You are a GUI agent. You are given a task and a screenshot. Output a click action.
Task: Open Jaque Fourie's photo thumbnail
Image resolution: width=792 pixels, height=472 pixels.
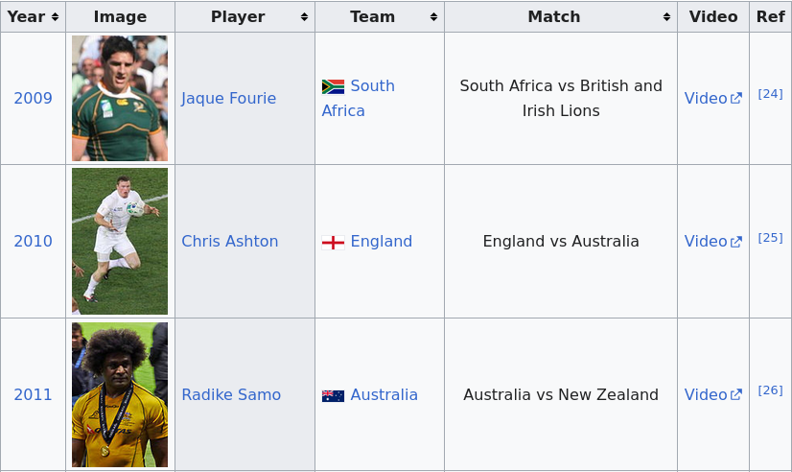coord(120,98)
